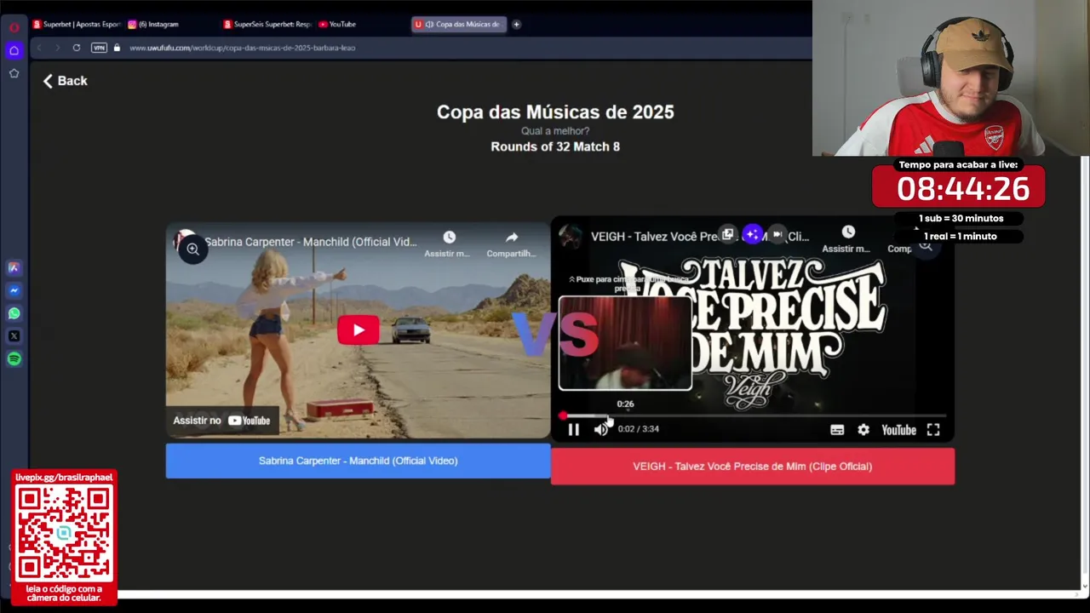View site security lock info
This screenshot has width=1090, height=613.
coord(117,48)
